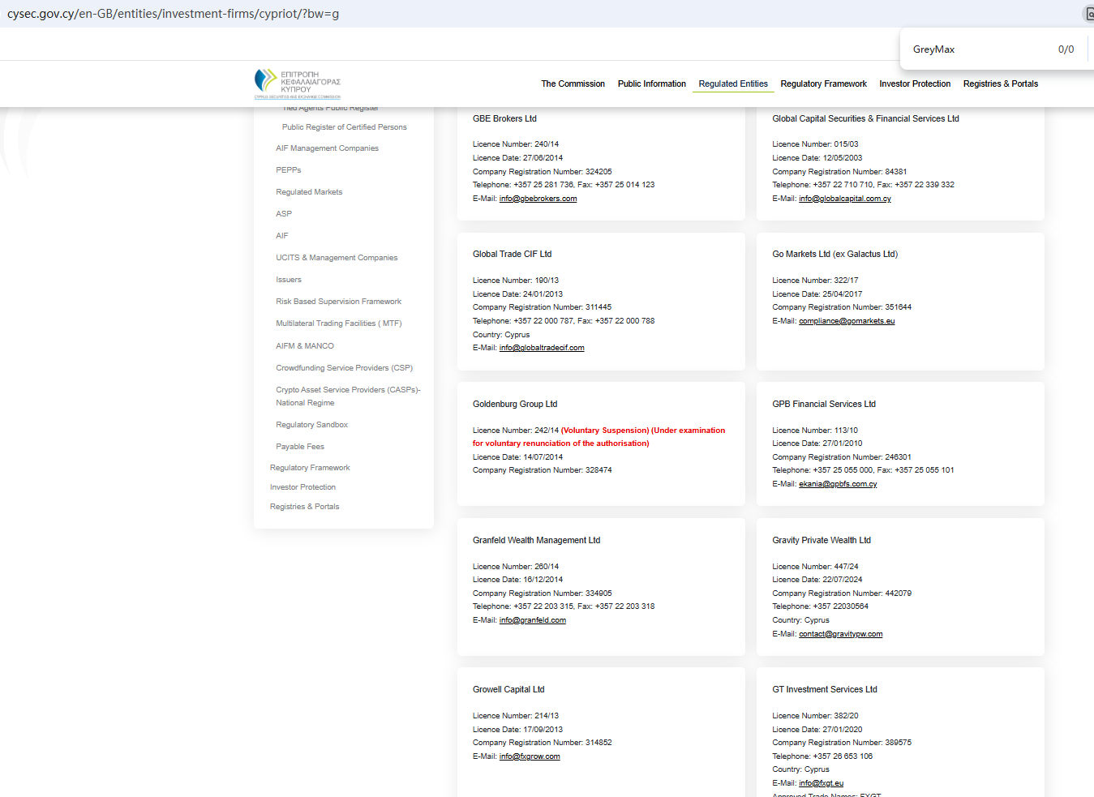Select Regulated Entities navigation item
1094x797 pixels.
pos(733,84)
